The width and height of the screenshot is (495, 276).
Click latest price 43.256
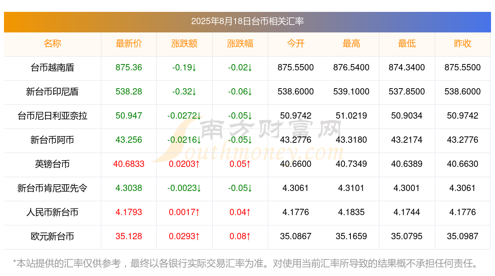[x=129, y=140]
